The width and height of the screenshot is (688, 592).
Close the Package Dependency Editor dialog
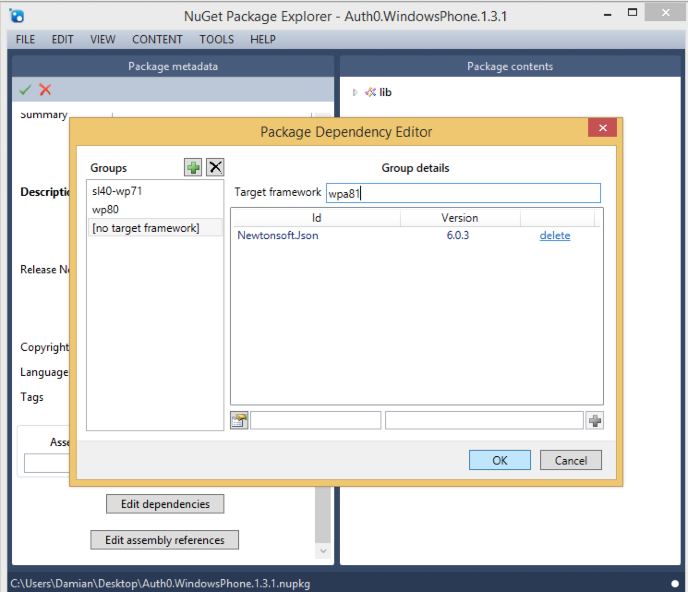pos(603,128)
